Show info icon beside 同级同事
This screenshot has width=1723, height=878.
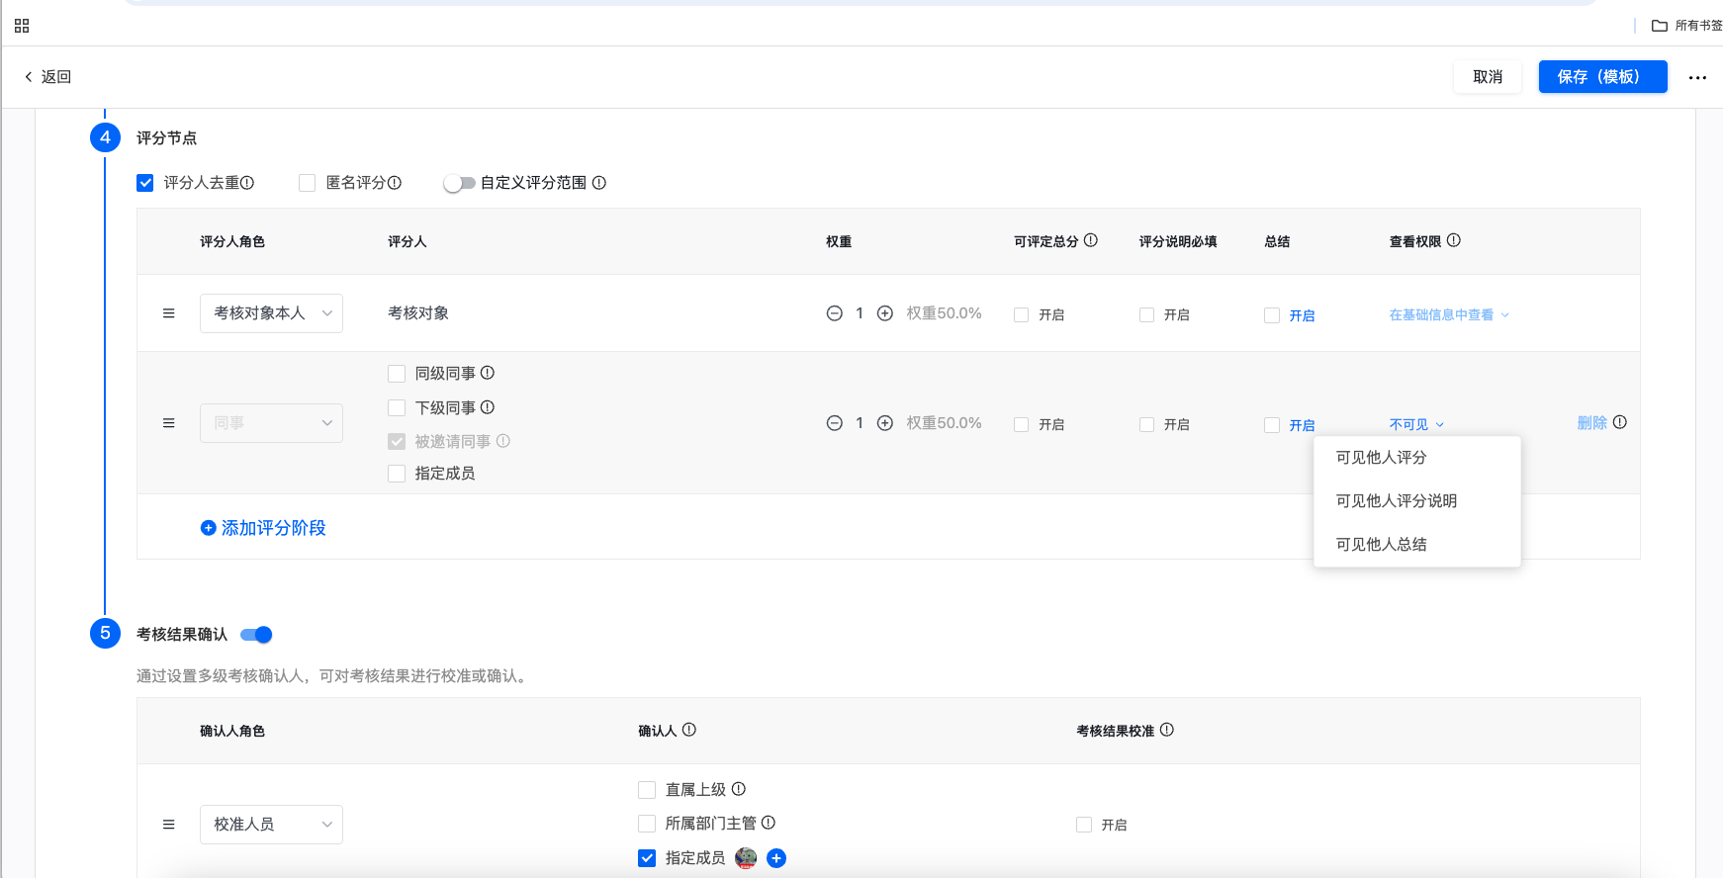pyautogui.click(x=488, y=373)
